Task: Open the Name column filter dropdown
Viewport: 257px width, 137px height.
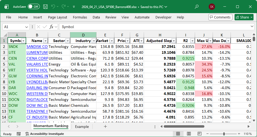Action: coord(46,41)
